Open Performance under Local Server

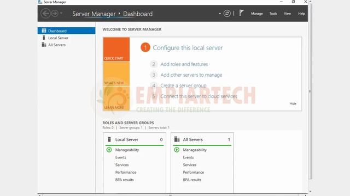(x=126, y=172)
